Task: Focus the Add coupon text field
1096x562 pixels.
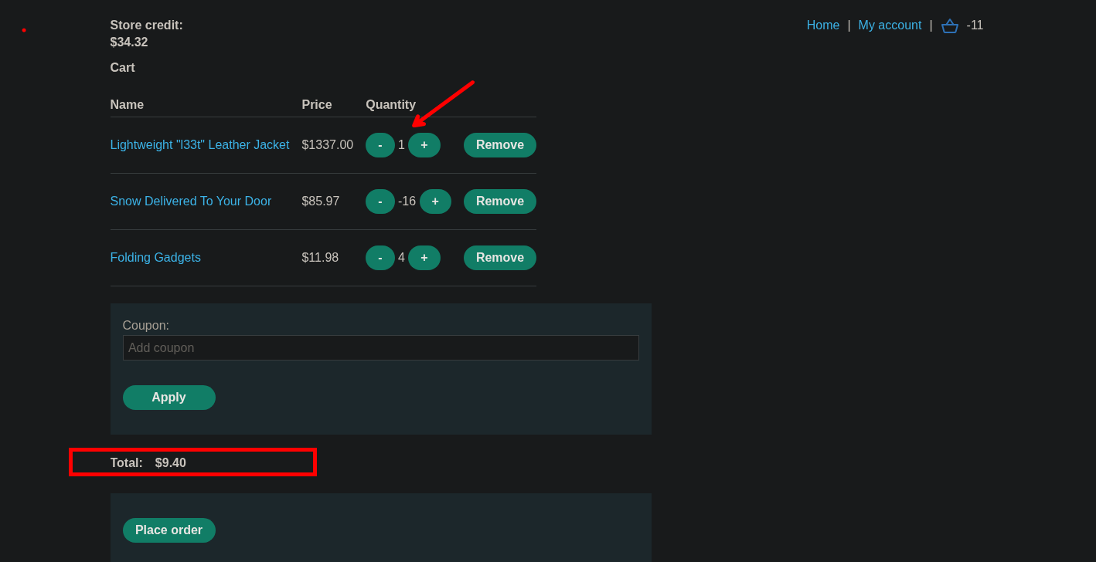Action: [x=380, y=348]
